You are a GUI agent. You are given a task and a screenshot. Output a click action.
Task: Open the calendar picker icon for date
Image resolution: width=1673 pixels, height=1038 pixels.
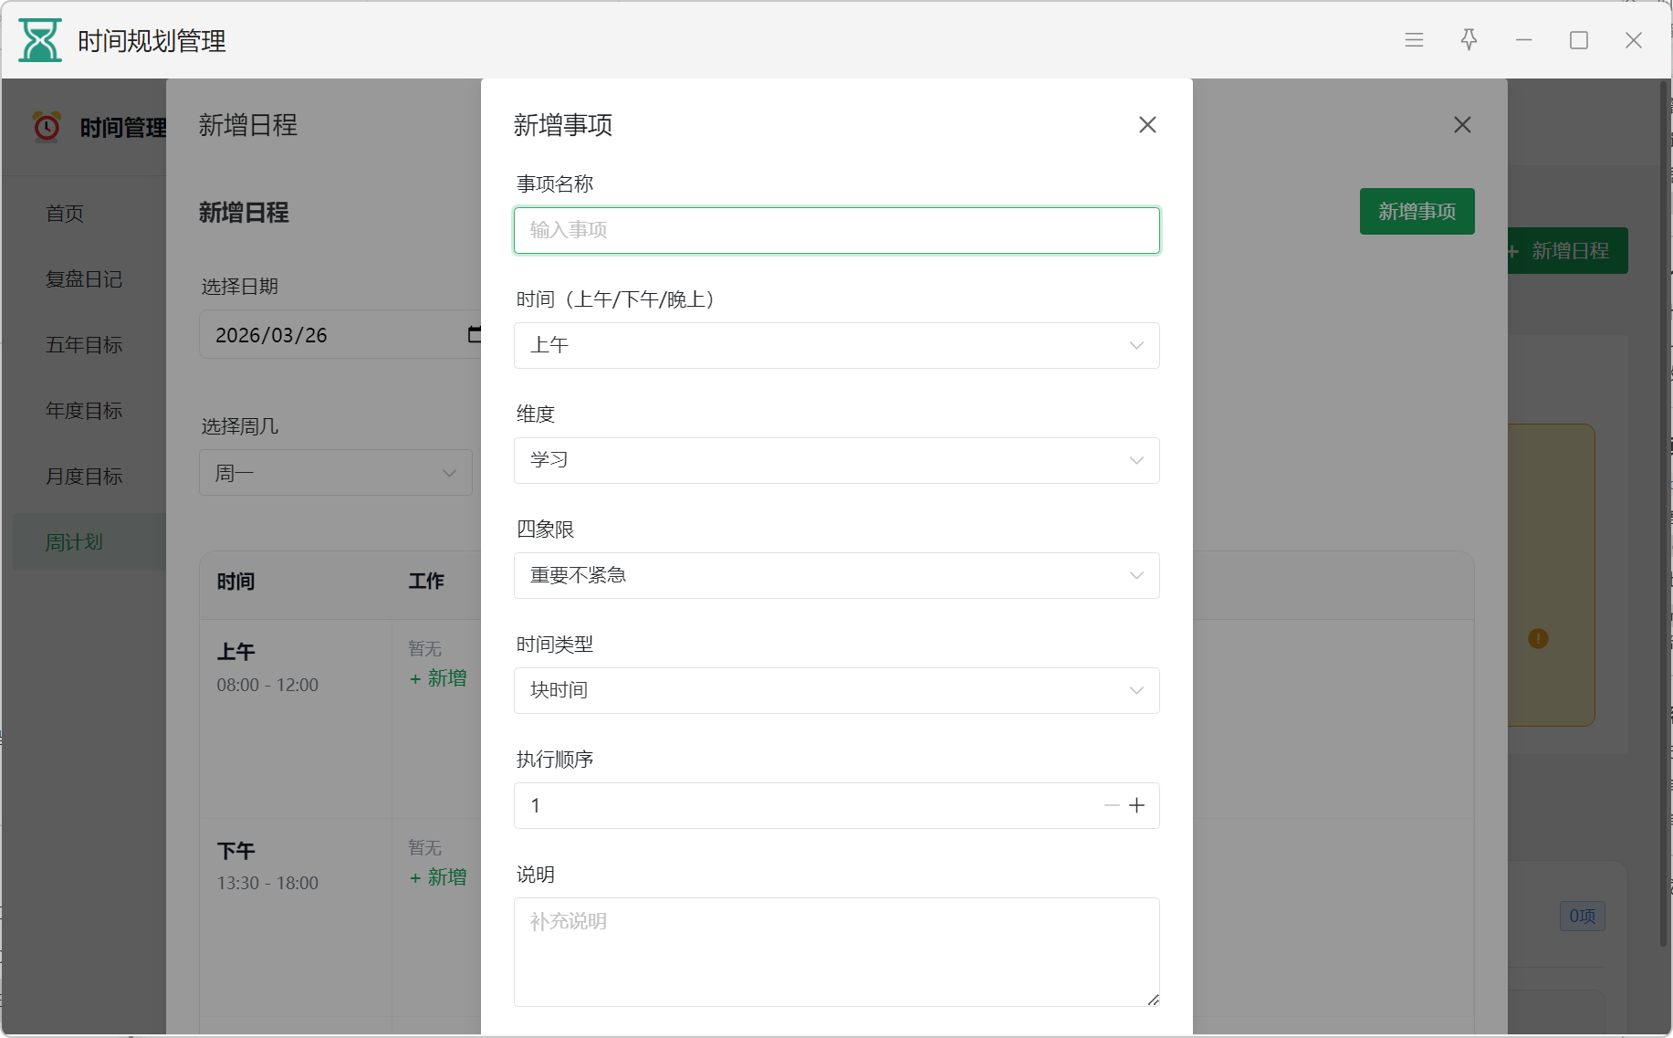coord(474,334)
